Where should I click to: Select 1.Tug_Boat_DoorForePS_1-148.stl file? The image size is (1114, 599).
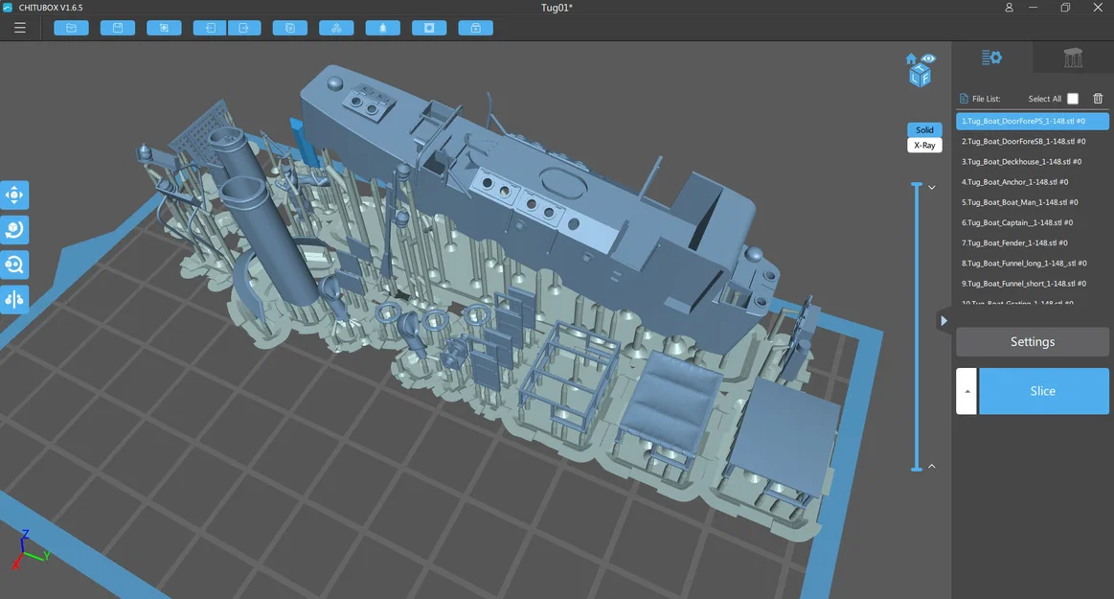click(x=1033, y=121)
